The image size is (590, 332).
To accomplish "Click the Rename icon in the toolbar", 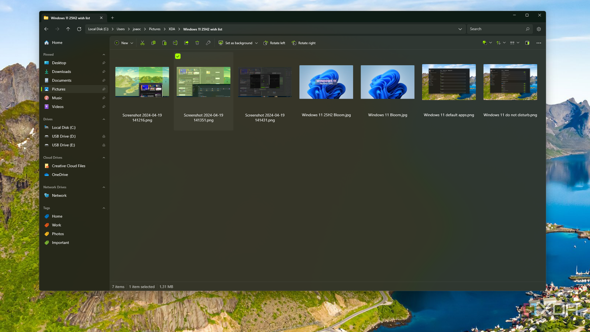I will coord(175,43).
